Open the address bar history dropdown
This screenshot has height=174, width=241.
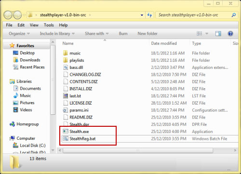[142, 15]
